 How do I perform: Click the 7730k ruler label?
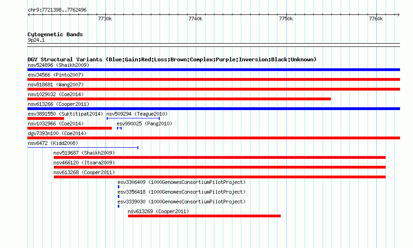pos(105,19)
